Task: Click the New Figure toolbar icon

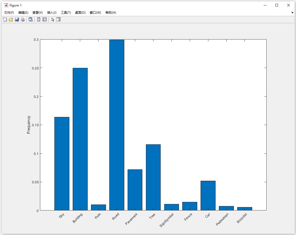Action: pyautogui.click(x=5, y=19)
